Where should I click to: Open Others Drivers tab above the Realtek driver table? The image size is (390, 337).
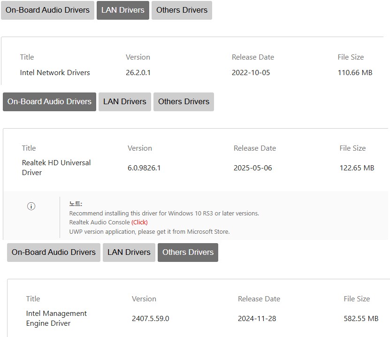point(184,102)
